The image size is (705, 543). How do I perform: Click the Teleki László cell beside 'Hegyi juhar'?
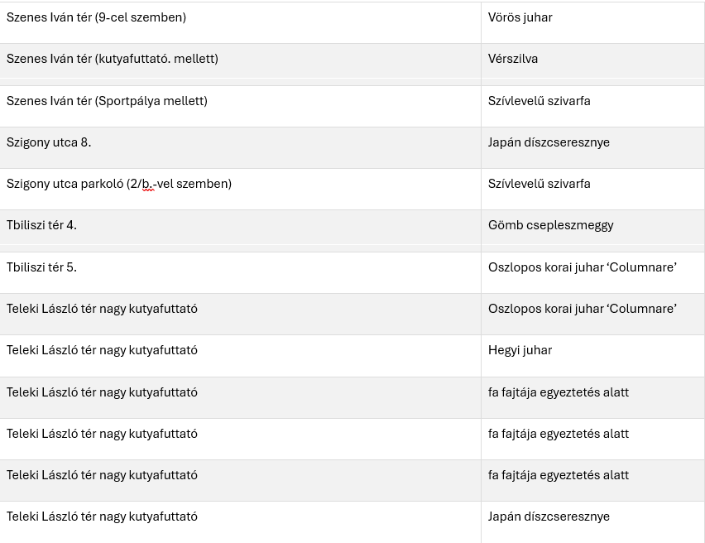(102, 350)
